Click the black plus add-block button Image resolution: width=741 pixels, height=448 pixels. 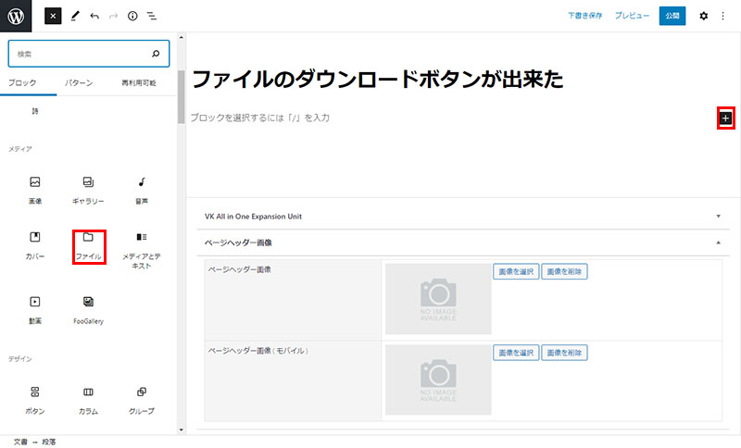[725, 118]
